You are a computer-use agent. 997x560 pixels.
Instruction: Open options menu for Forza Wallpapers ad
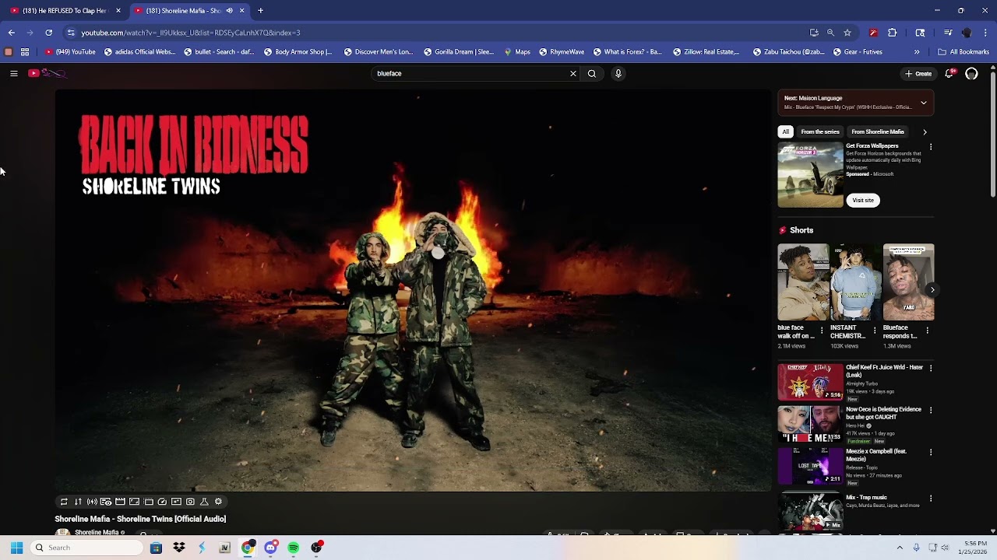(x=930, y=147)
